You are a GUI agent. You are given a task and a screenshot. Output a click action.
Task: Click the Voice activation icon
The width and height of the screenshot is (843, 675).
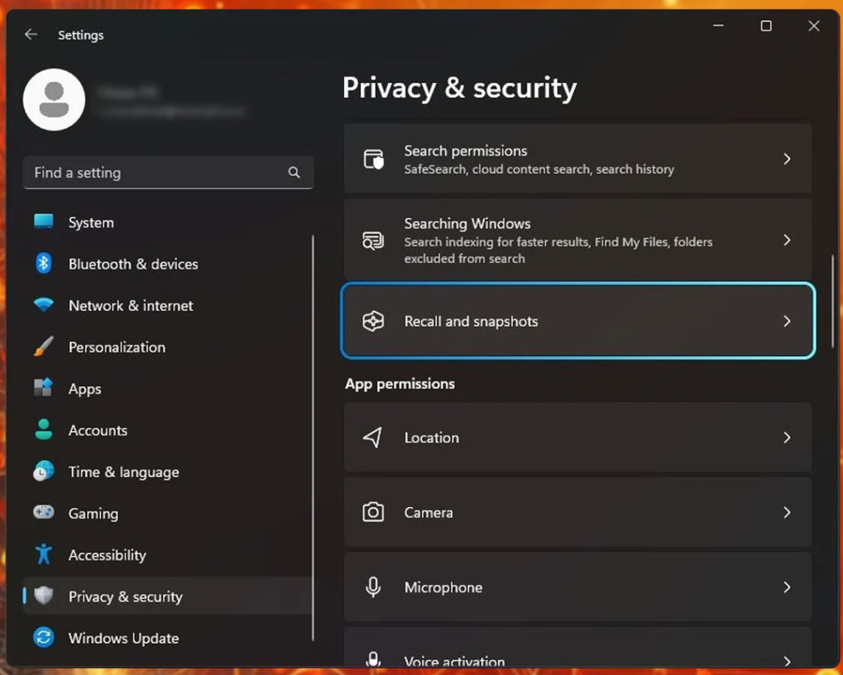(373, 659)
